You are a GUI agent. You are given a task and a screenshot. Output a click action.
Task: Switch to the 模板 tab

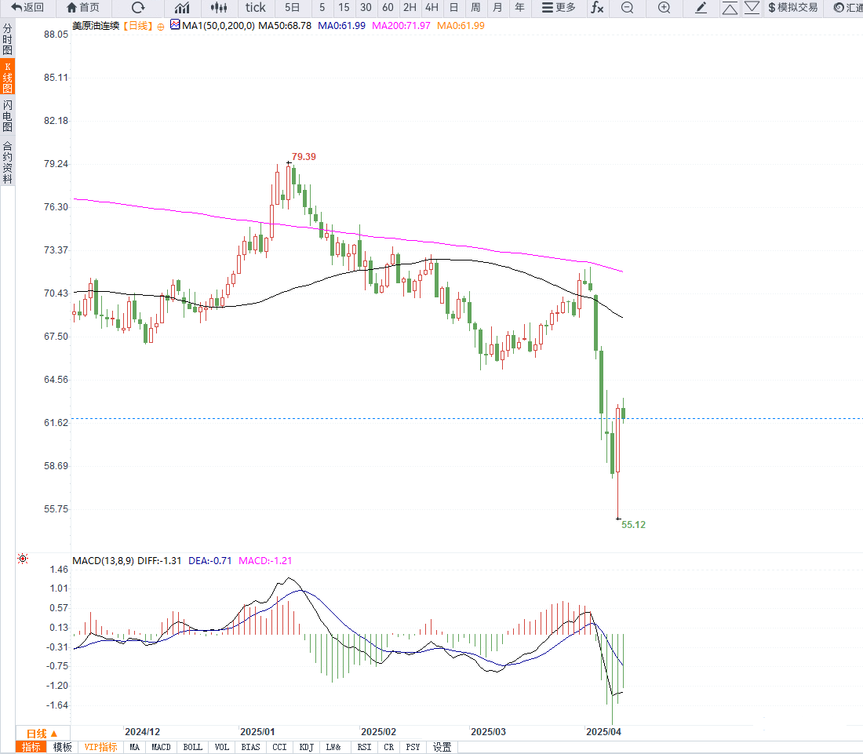(x=62, y=747)
